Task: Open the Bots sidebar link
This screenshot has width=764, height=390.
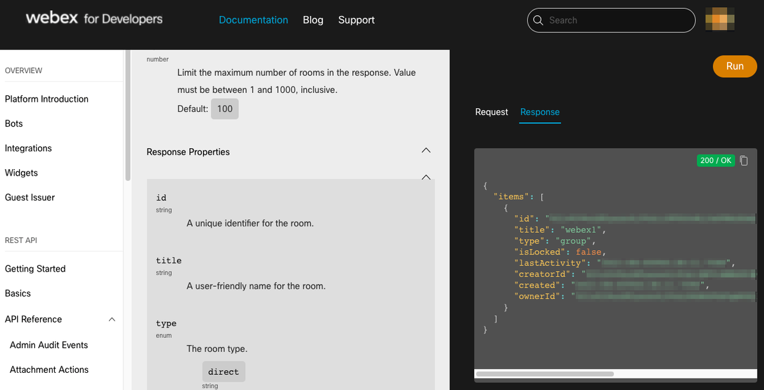Action: click(x=14, y=123)
